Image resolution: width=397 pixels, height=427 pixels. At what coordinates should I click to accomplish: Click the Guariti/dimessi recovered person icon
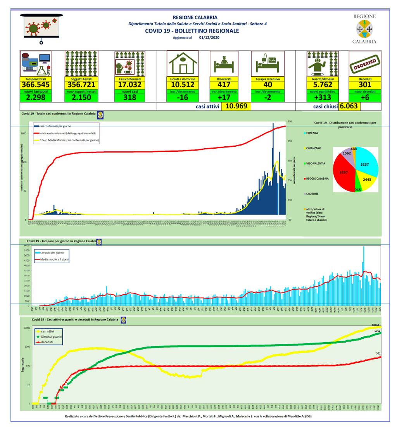(x=323, y=64)
